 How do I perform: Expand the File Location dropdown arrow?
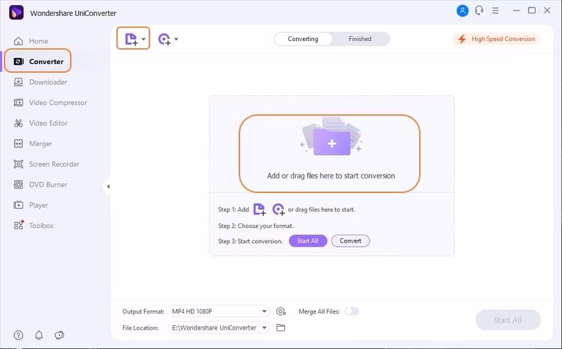(x=264, y=327)
